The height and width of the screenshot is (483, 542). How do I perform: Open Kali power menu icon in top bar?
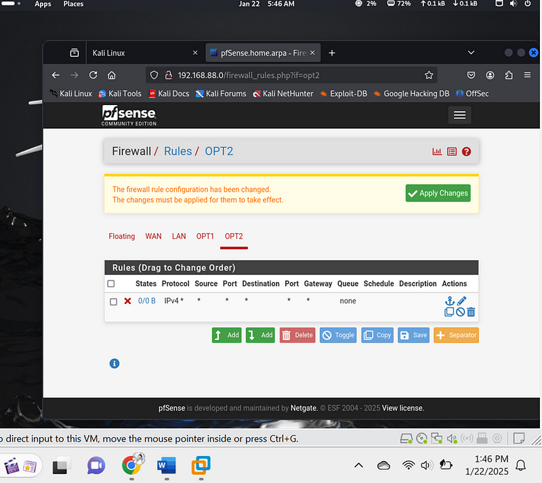pos(528,3)
